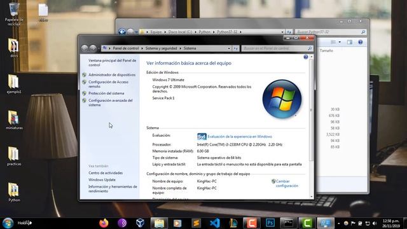
Task: Open the Windows Start orb
Action: pyautogui.click(x=8, y=223)
